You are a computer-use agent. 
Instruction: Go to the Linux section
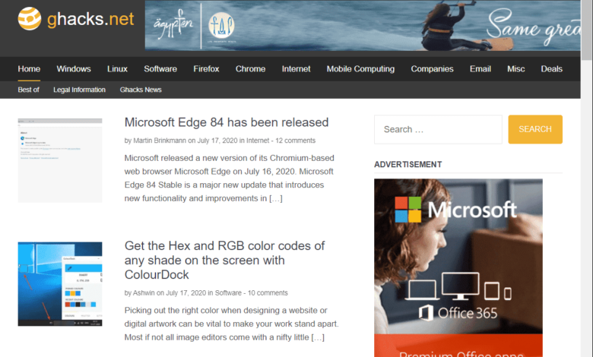point(117,69)
